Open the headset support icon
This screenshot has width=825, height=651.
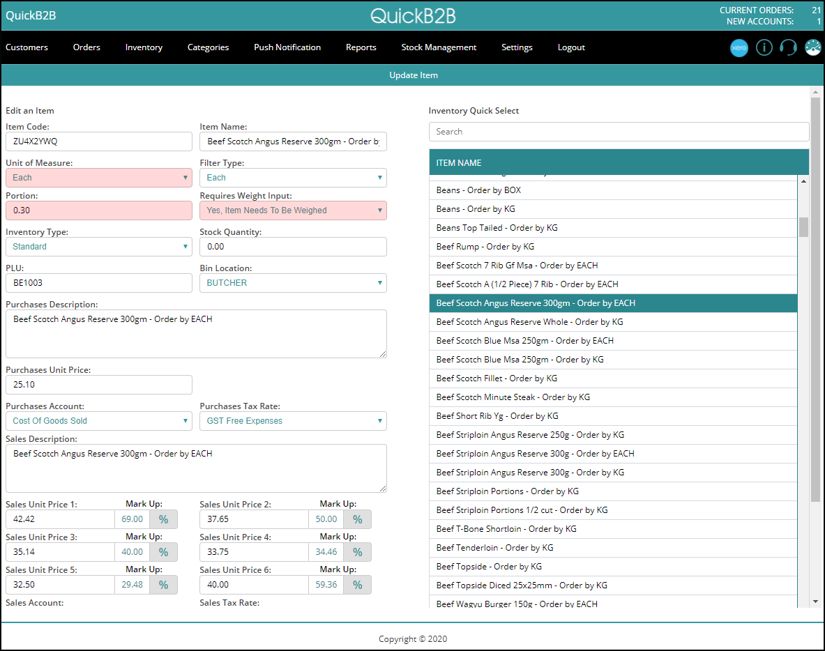(788, 48)
